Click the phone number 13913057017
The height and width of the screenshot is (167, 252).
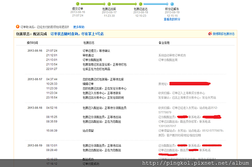tap(167, 126)
